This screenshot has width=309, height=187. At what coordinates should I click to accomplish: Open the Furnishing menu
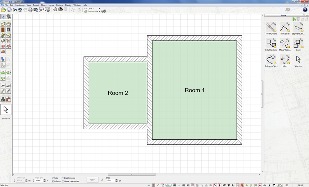tap(20, 5)
